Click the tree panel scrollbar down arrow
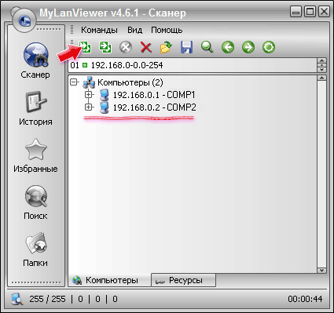 pyautogui.click(x=321, y=271)
